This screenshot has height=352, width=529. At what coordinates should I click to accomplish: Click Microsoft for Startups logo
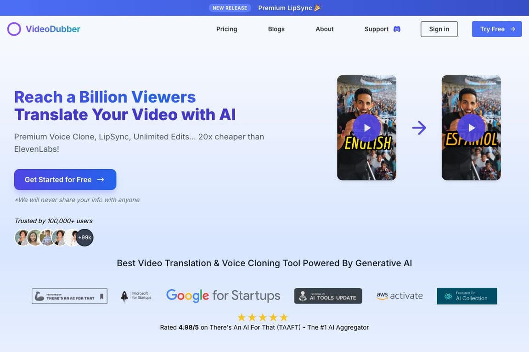pyautogui.click(x=136, y=296)
